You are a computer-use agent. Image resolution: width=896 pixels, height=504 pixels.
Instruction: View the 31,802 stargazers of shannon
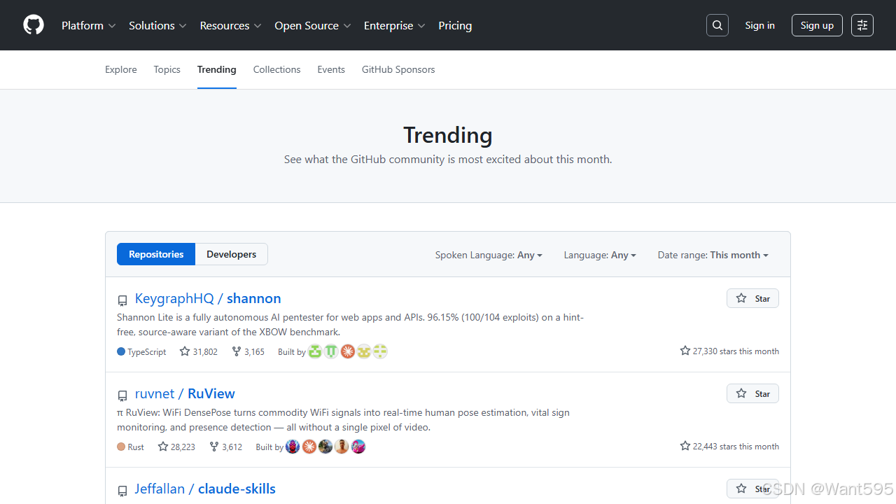click(x=198, y=351)
